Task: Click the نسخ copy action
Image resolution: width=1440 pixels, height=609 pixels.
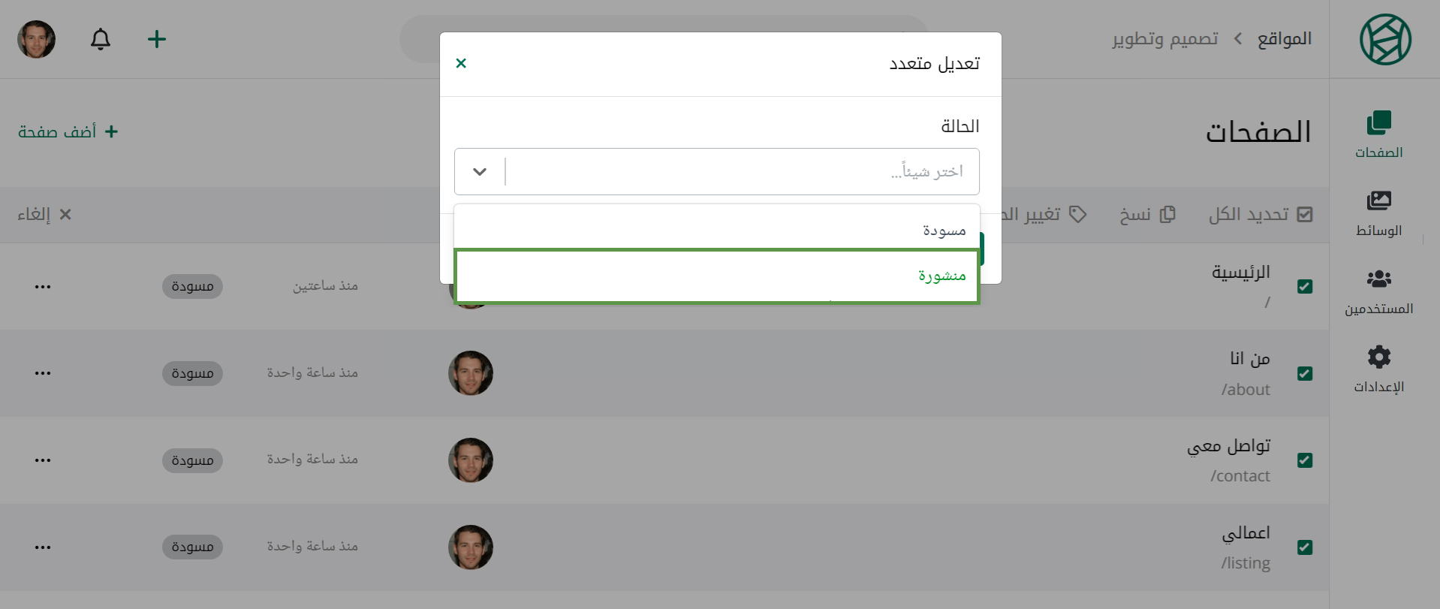Action: coord(1147,215)
